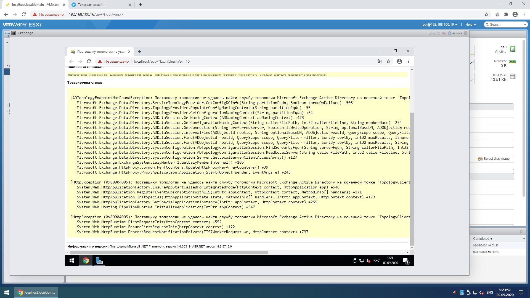Go back in the VM's Chrome browser

pos(71,61)
